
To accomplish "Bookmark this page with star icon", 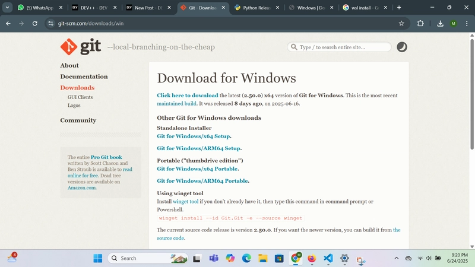I will point(401,23).
